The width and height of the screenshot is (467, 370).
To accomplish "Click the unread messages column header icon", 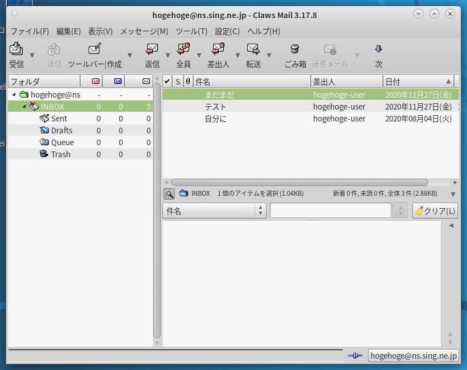I will click(x=118, y=81).
